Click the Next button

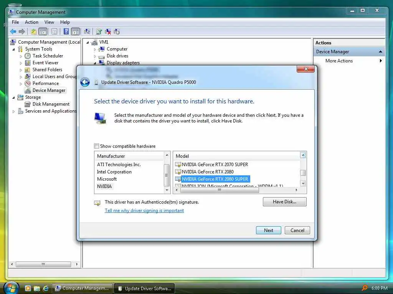click(x=268, y=230)
